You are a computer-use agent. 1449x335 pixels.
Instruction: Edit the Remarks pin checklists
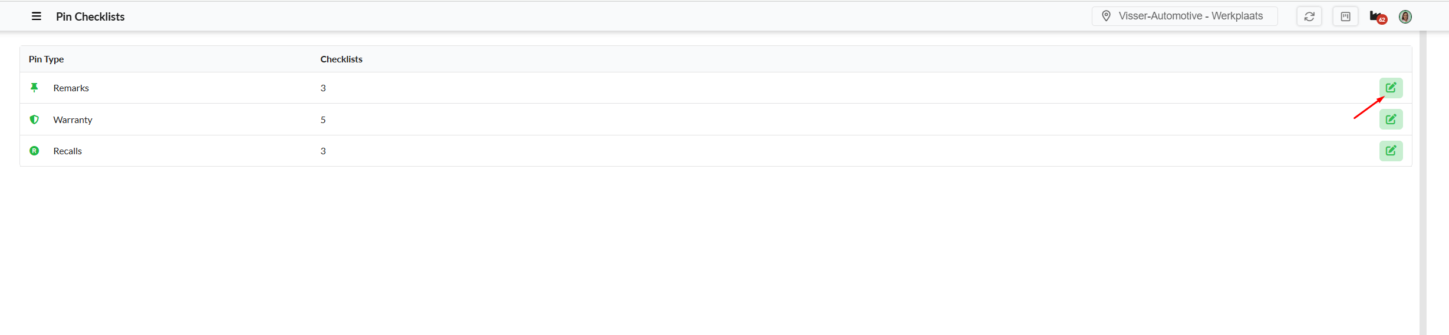click(x=1391, y=88)
